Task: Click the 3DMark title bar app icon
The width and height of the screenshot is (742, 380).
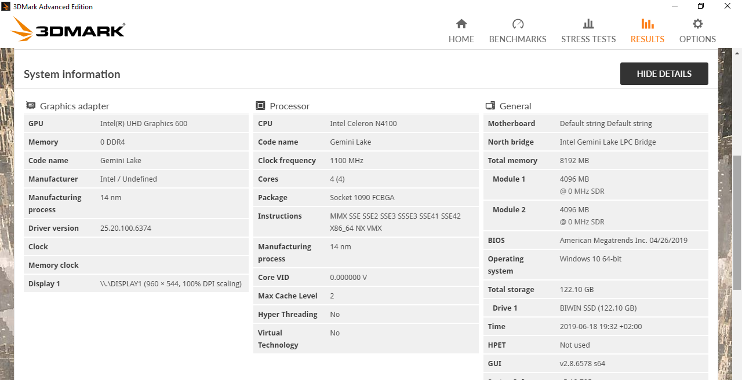Action: 6,6
